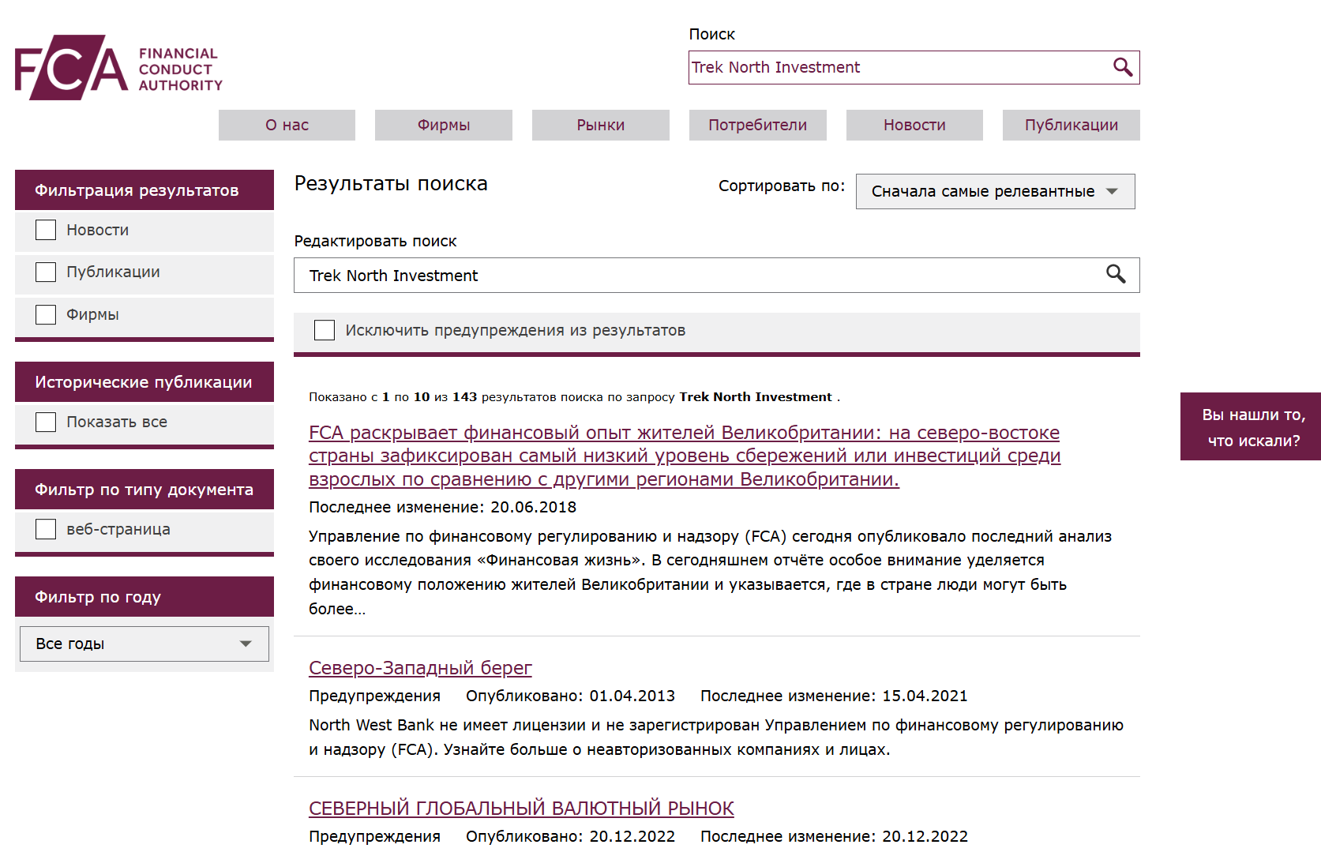Open the FCA раскрывает финансовый опыт result
Viewport: 1321px width, 852px height.
[685, 456]
